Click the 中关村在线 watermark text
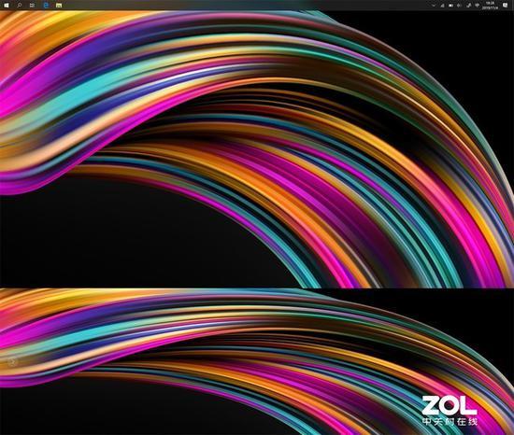 [x=450, y=422]
